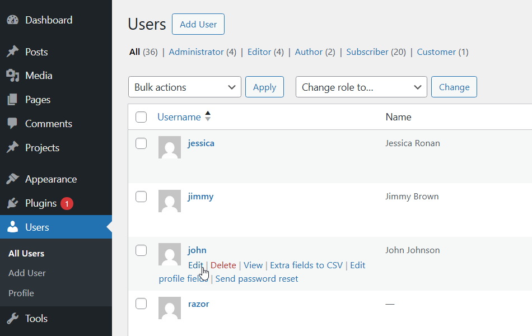Open the Dashboard using its gauge icon
This screenshot has height=336, width=532.
tap(13, 20)
